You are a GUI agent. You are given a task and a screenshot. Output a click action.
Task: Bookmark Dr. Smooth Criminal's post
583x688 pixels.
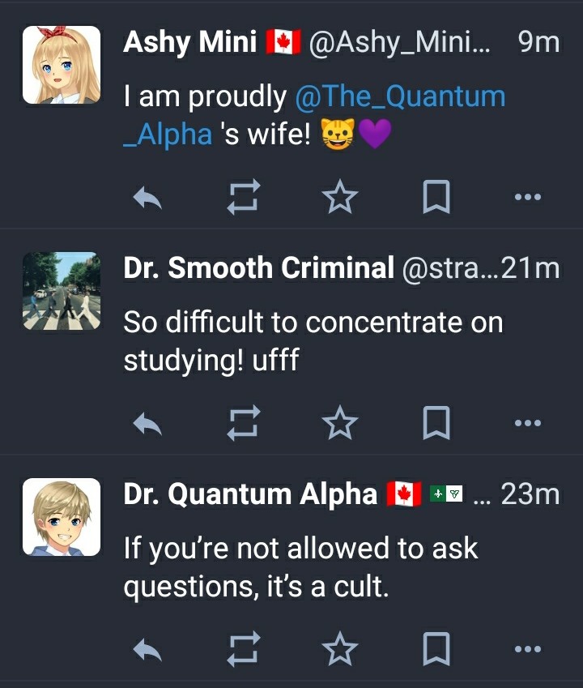(436, 422)
